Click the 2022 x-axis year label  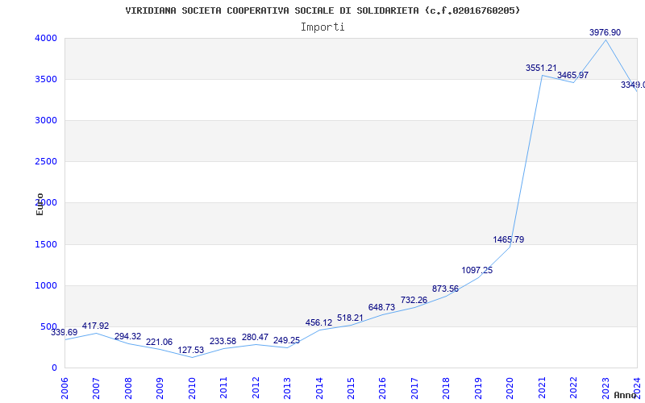[x=573, y=388]
